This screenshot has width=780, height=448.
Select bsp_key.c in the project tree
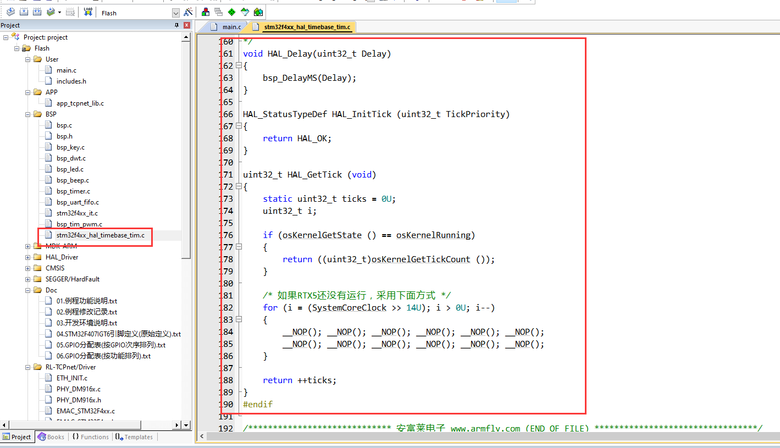[x=70, y=147]
